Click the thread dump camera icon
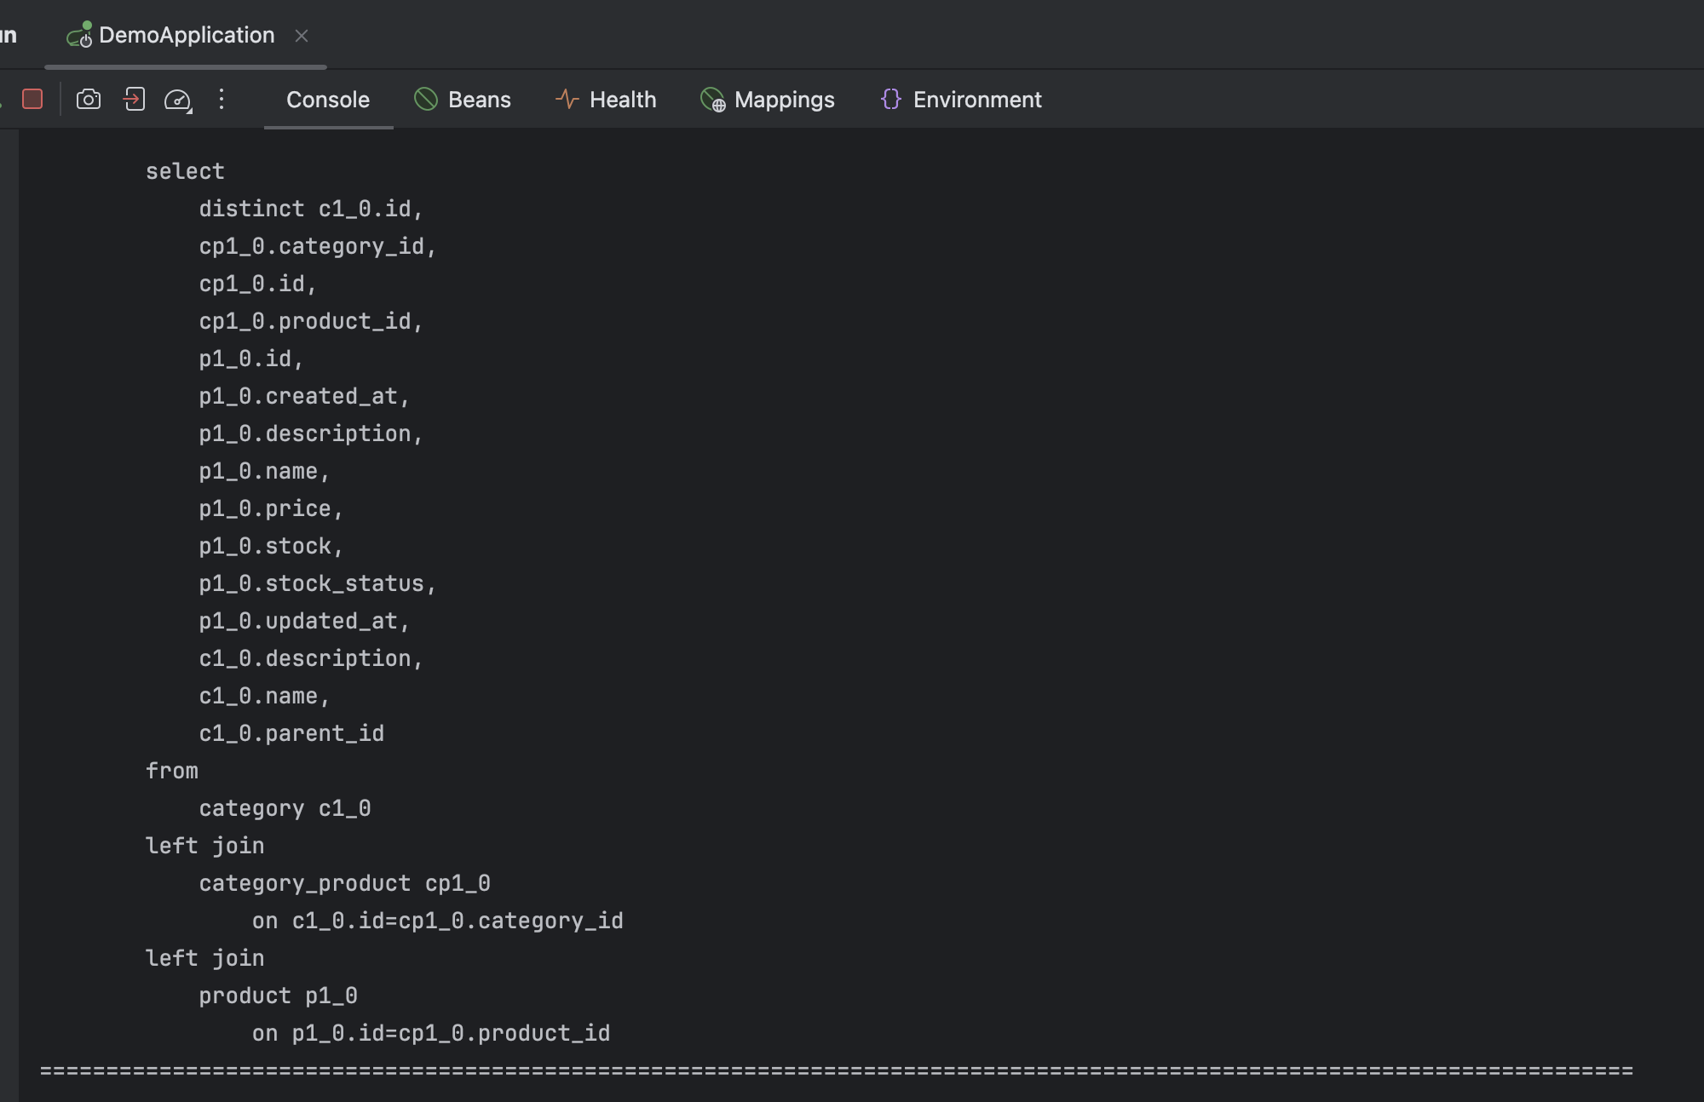This screenshot has height=1102, width=1704. pyautogui.click(x=89, y=100)
